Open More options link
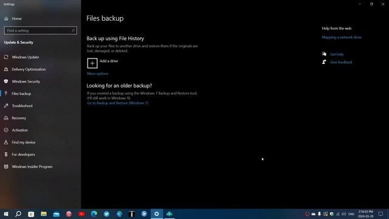Viewport: 389px width, 219px height. pos(97,74)
